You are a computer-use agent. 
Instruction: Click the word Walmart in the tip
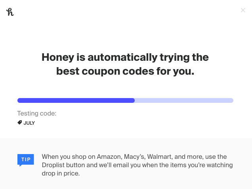(x=160, y=157)
